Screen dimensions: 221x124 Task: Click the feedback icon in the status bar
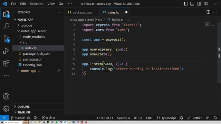coord(208,118)
